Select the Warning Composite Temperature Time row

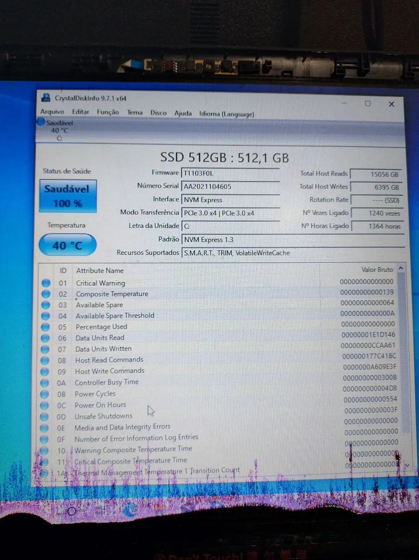click(x=219, y=447)
